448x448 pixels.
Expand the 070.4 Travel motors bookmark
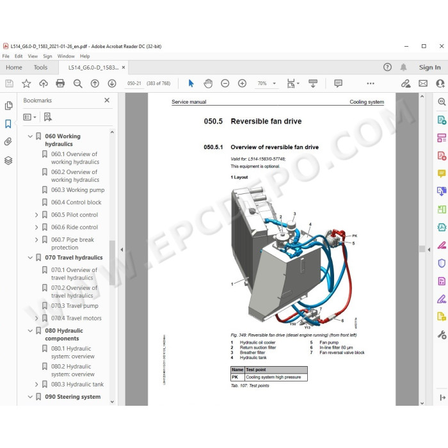36,318
